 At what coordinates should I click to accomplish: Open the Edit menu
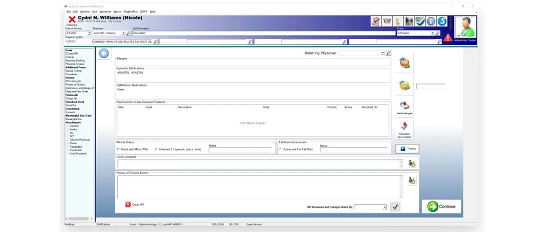tap(76, 11)
